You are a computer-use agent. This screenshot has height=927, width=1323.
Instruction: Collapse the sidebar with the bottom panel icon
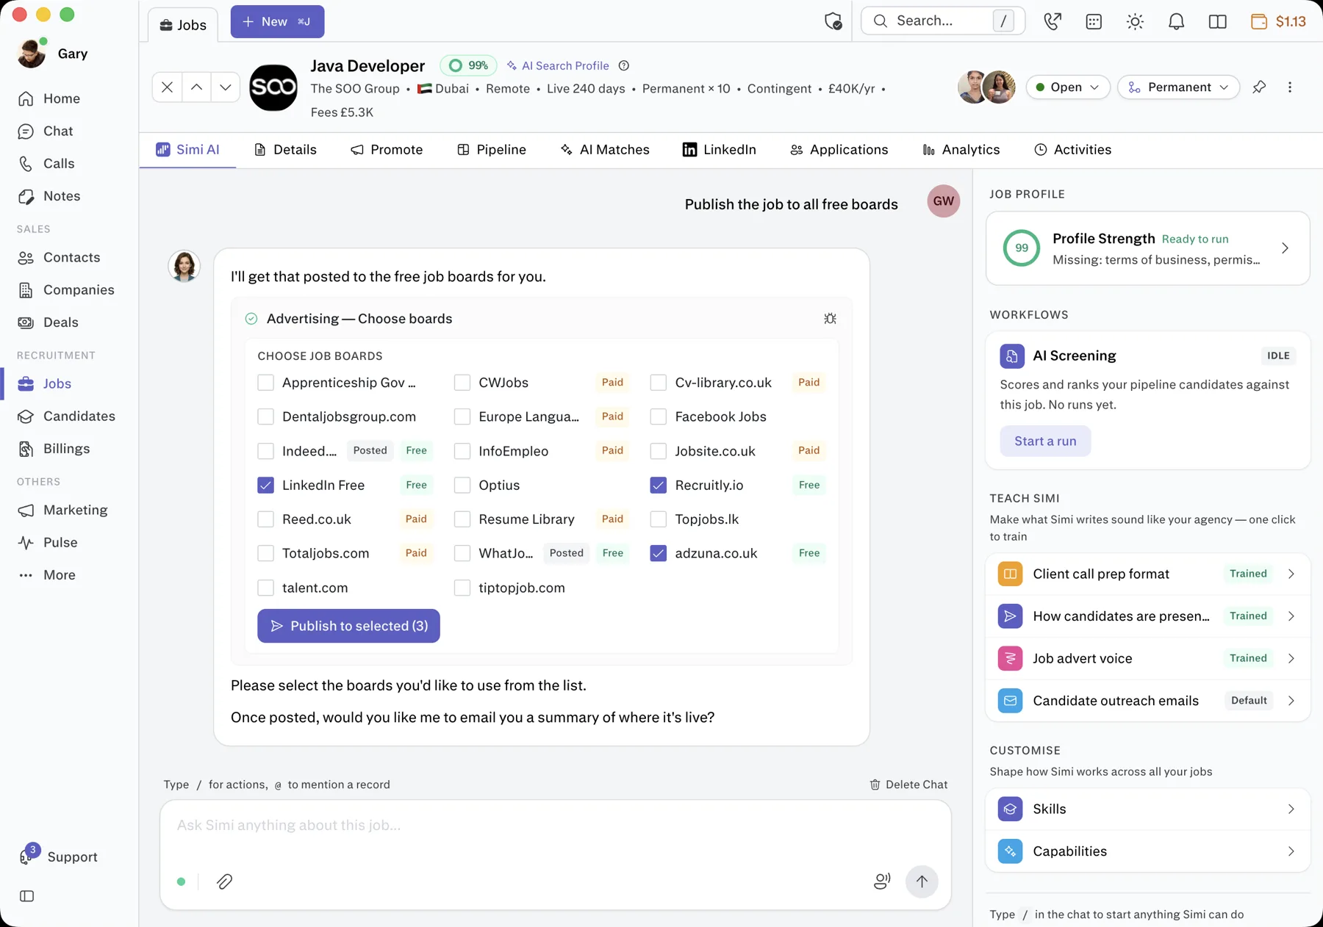(x=27, y=896)
